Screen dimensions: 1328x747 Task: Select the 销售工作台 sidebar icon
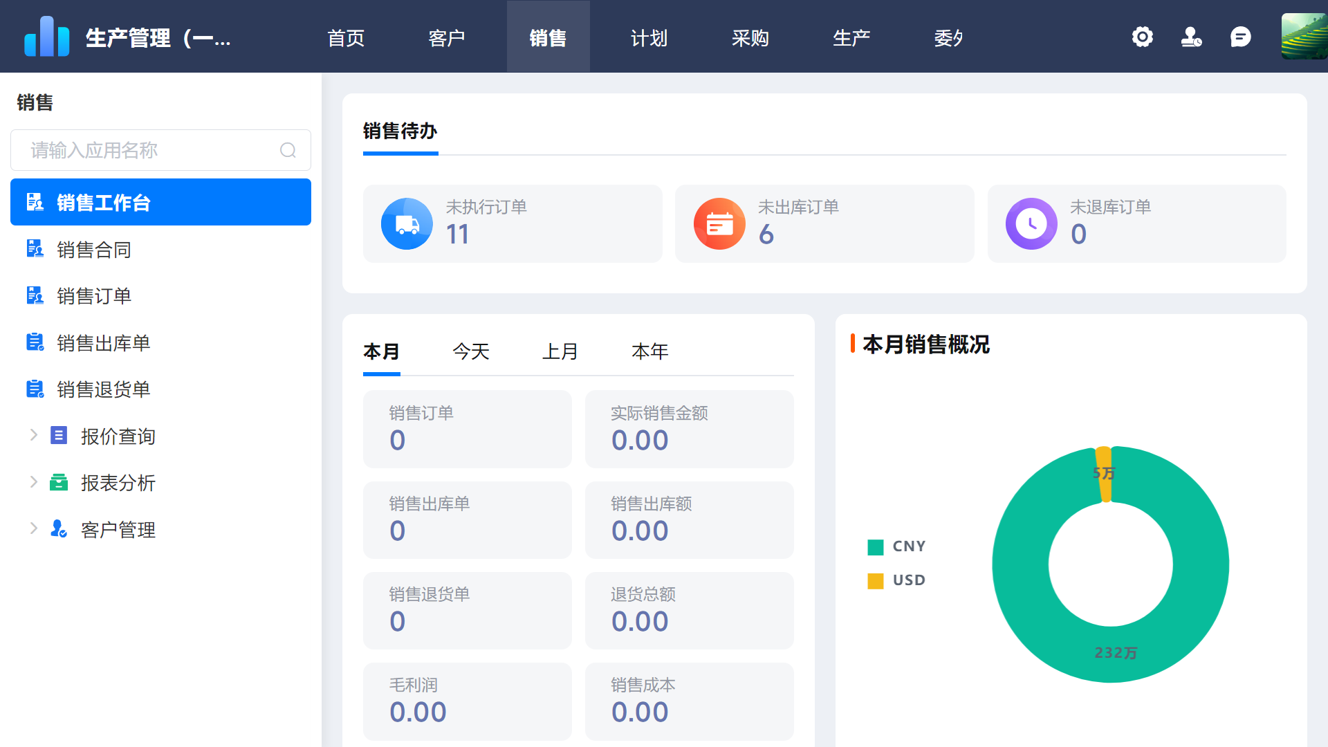pyautogui.click(x=35, y=202)
